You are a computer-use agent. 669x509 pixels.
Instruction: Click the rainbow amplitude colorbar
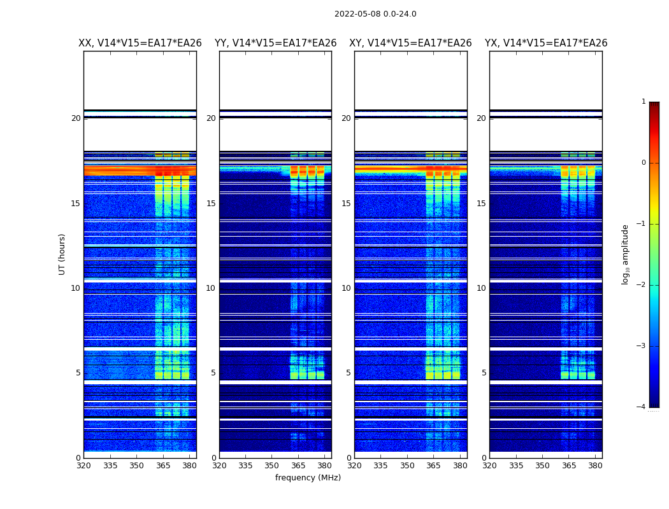coord(654,254)
